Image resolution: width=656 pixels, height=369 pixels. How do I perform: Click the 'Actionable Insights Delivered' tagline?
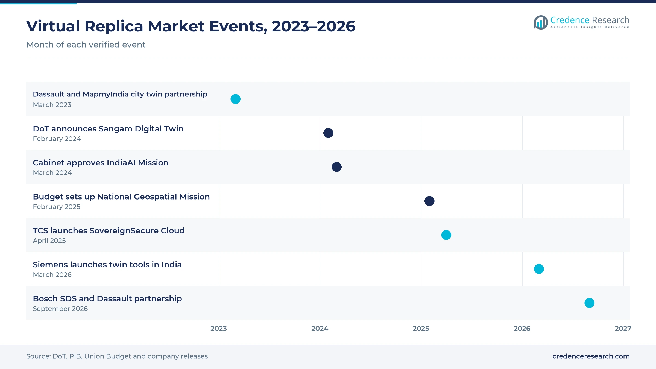point(590,27)
